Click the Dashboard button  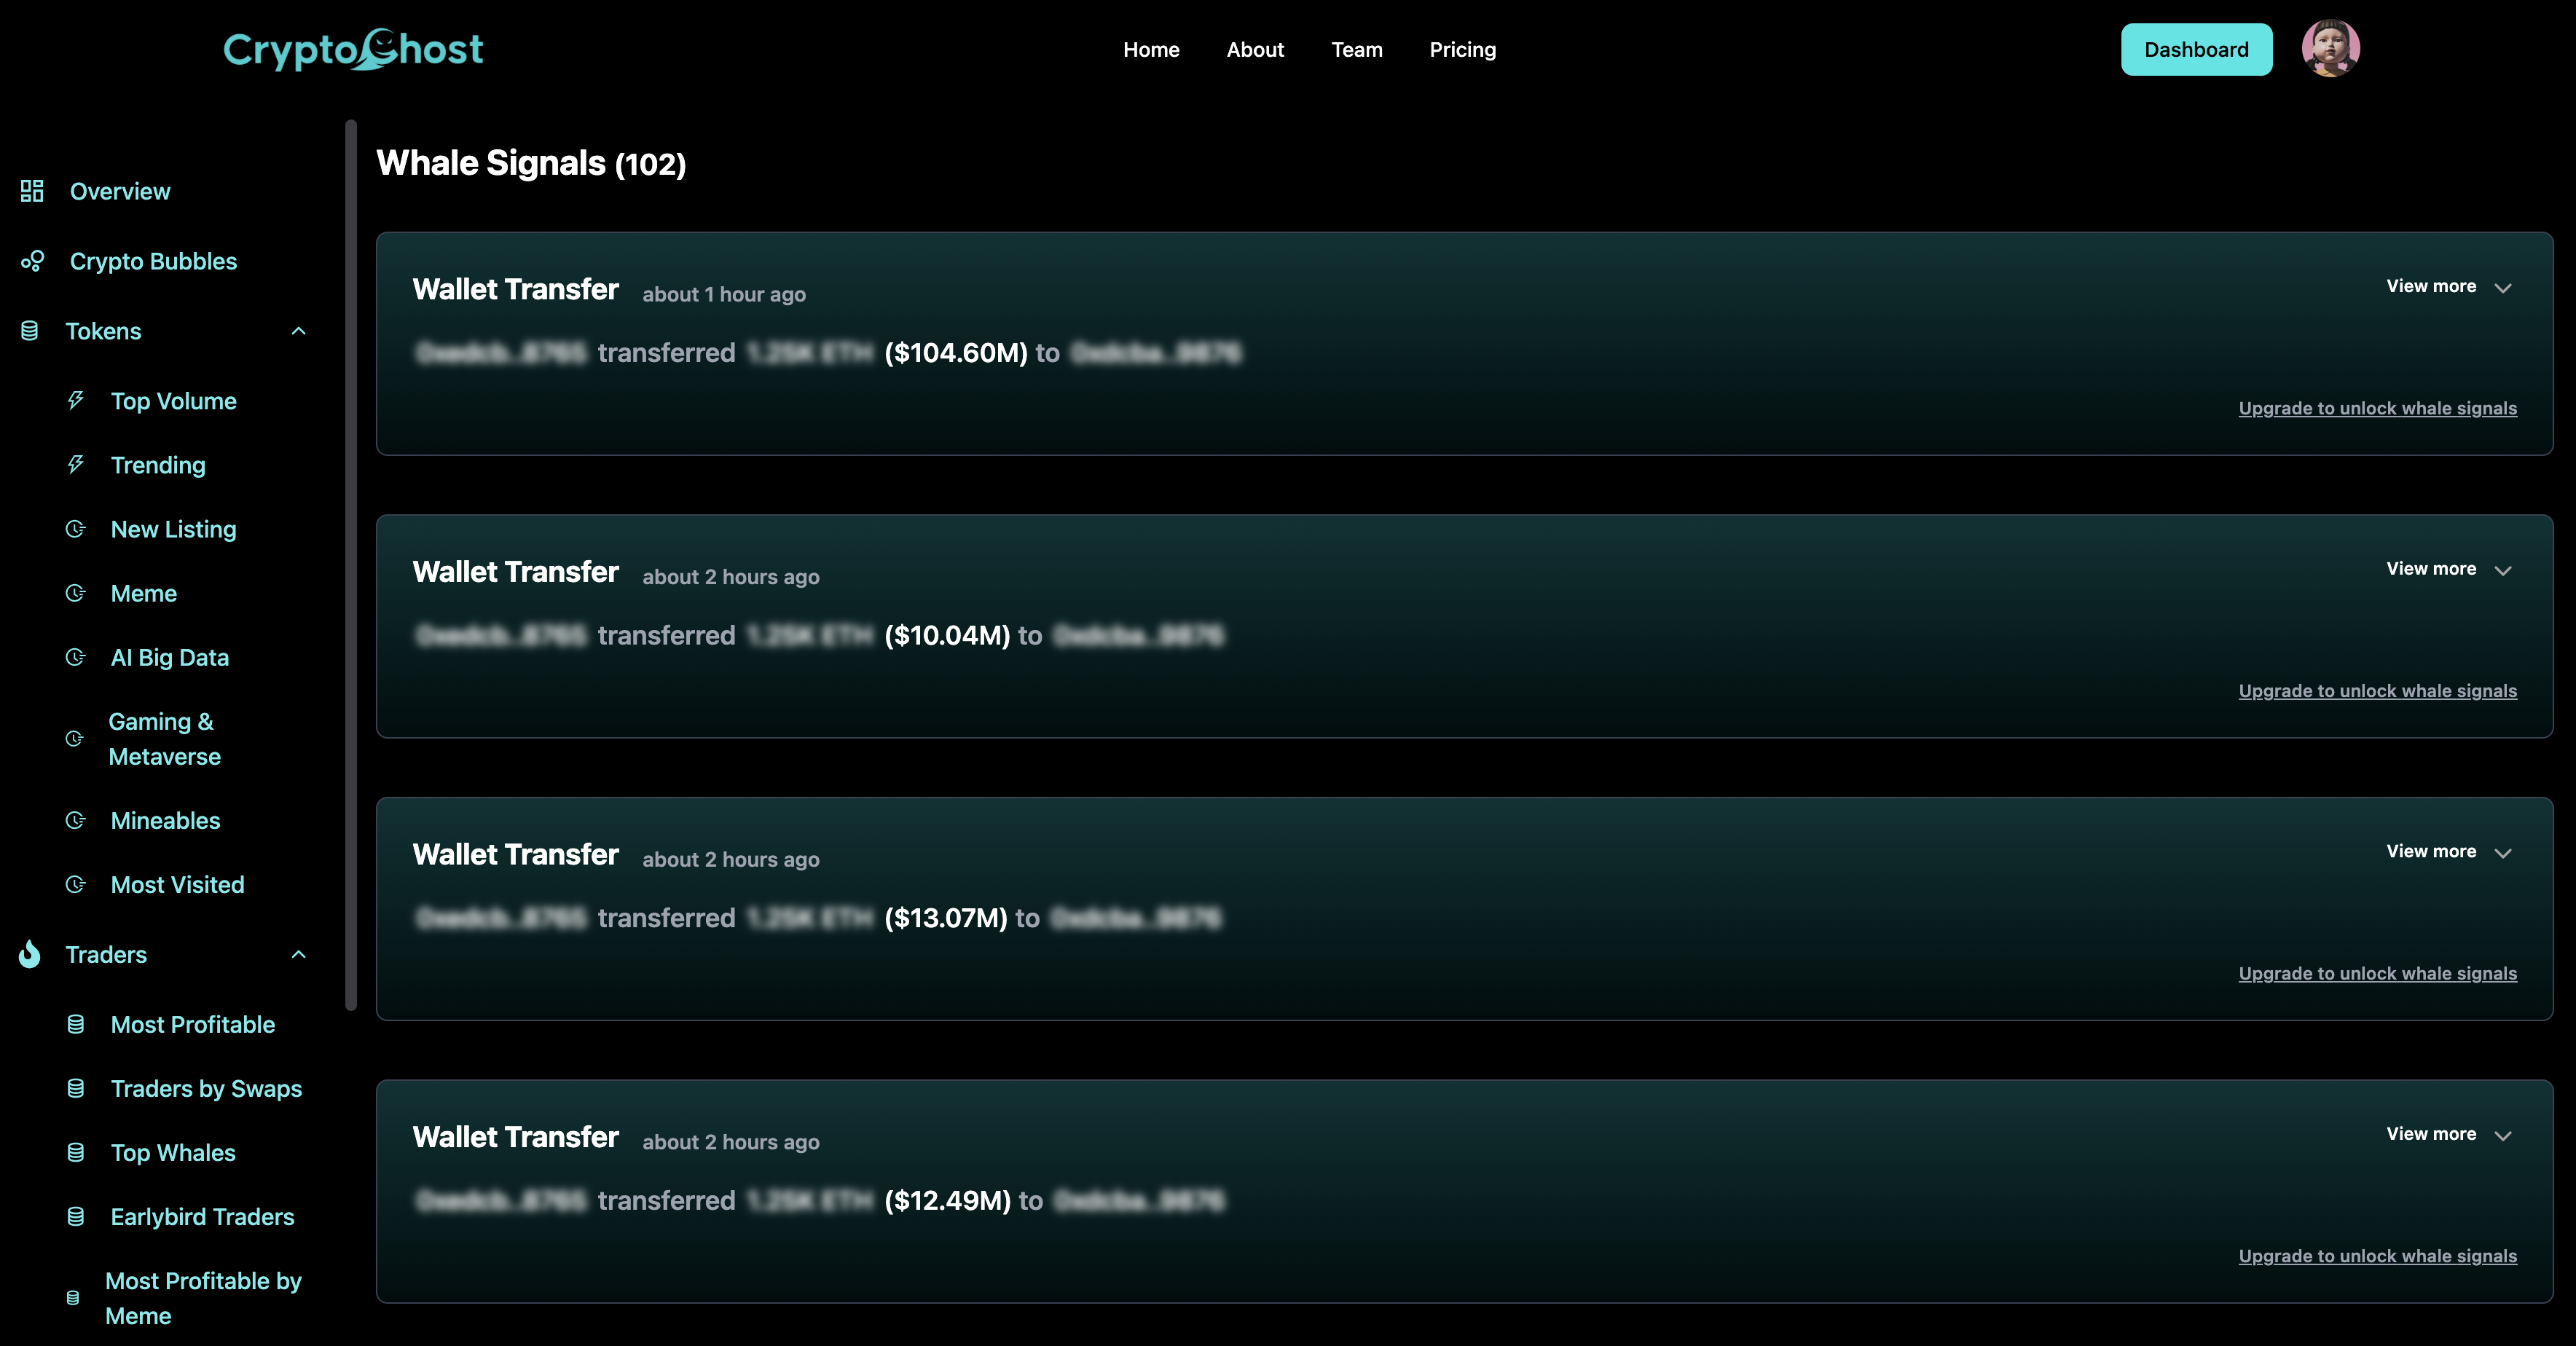[x=2196, y=49]
